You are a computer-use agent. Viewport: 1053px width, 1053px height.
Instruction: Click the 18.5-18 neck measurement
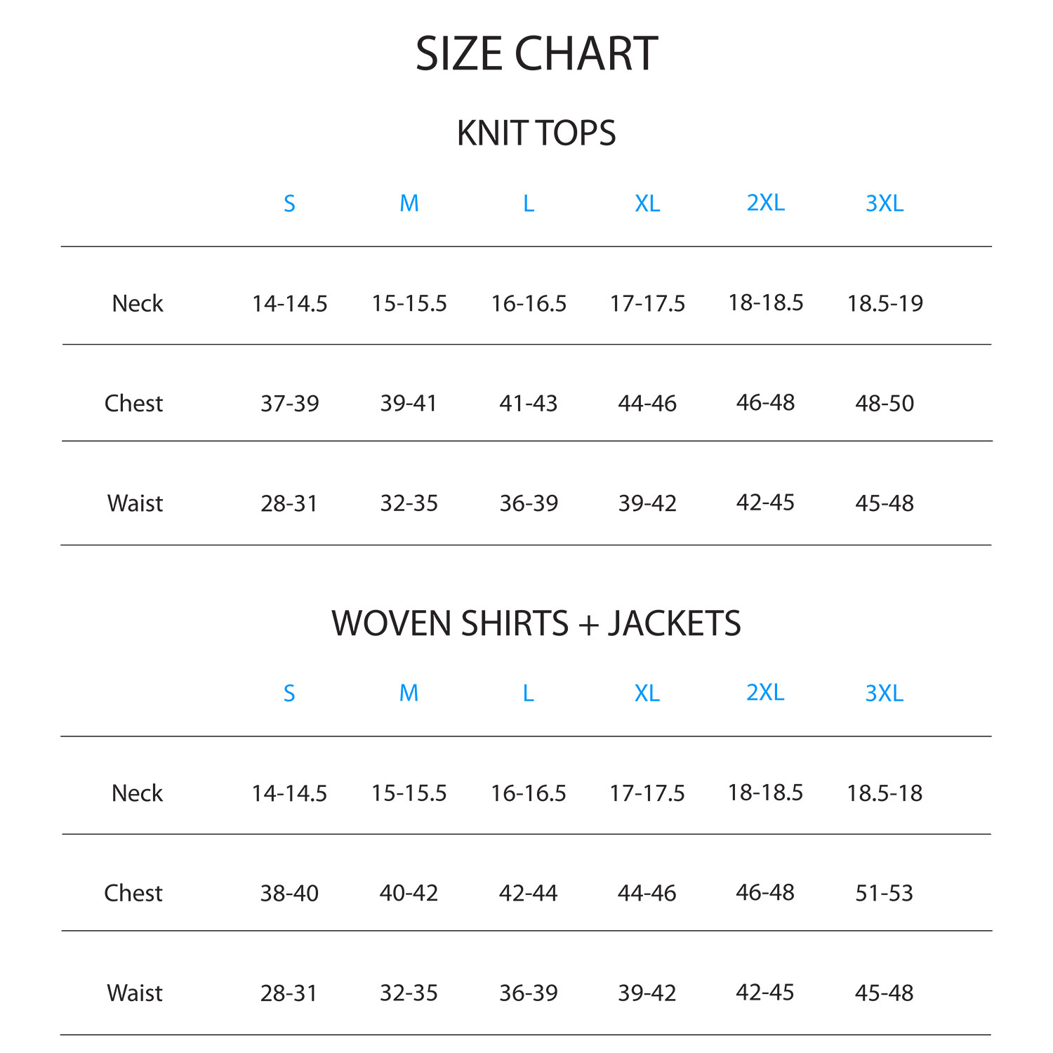point(885,793)
